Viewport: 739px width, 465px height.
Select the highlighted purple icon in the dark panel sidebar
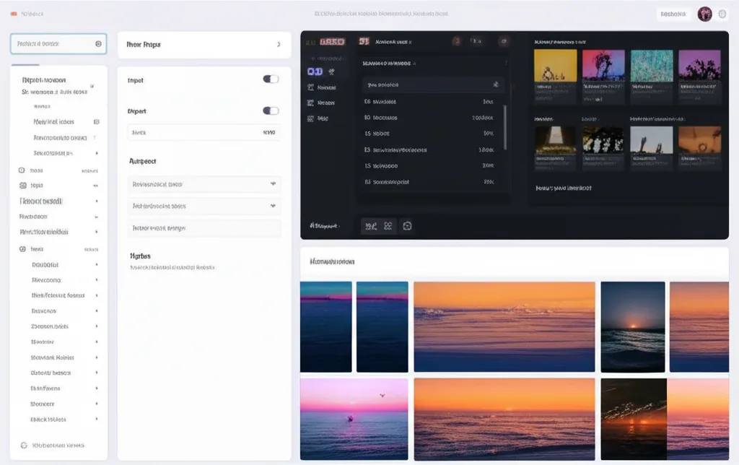315,71
